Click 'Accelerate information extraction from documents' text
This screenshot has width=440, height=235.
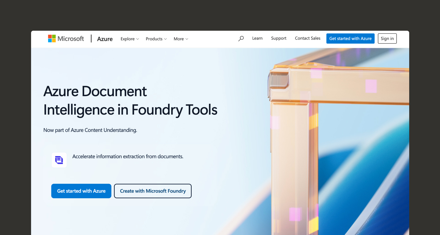(128, 157)
